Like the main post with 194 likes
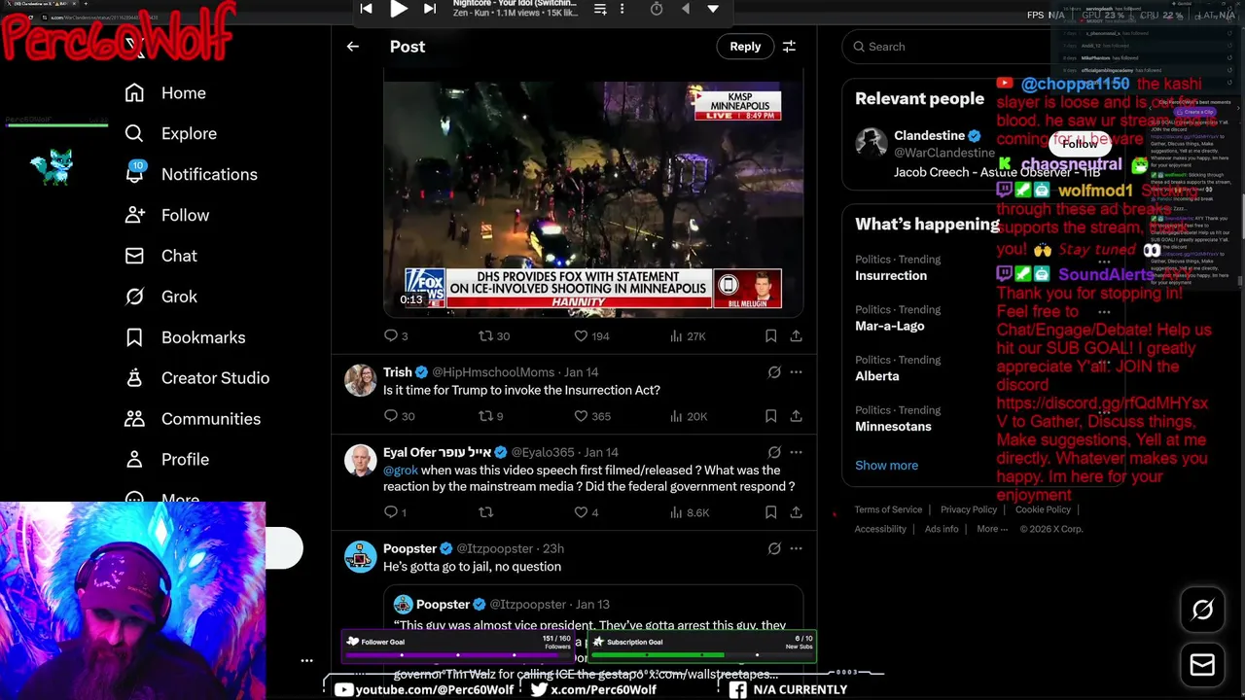 point(581,336)
